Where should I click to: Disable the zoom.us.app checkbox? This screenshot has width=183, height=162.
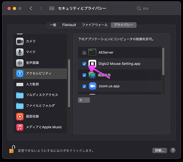click(84, 86)
